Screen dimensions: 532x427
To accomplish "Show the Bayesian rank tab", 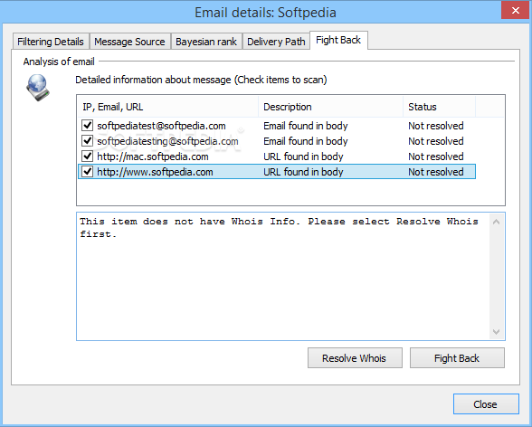I will click(206, 42).
